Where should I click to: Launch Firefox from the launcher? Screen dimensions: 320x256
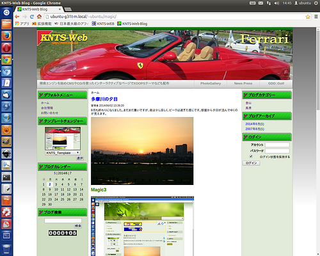tap(6, 36)
